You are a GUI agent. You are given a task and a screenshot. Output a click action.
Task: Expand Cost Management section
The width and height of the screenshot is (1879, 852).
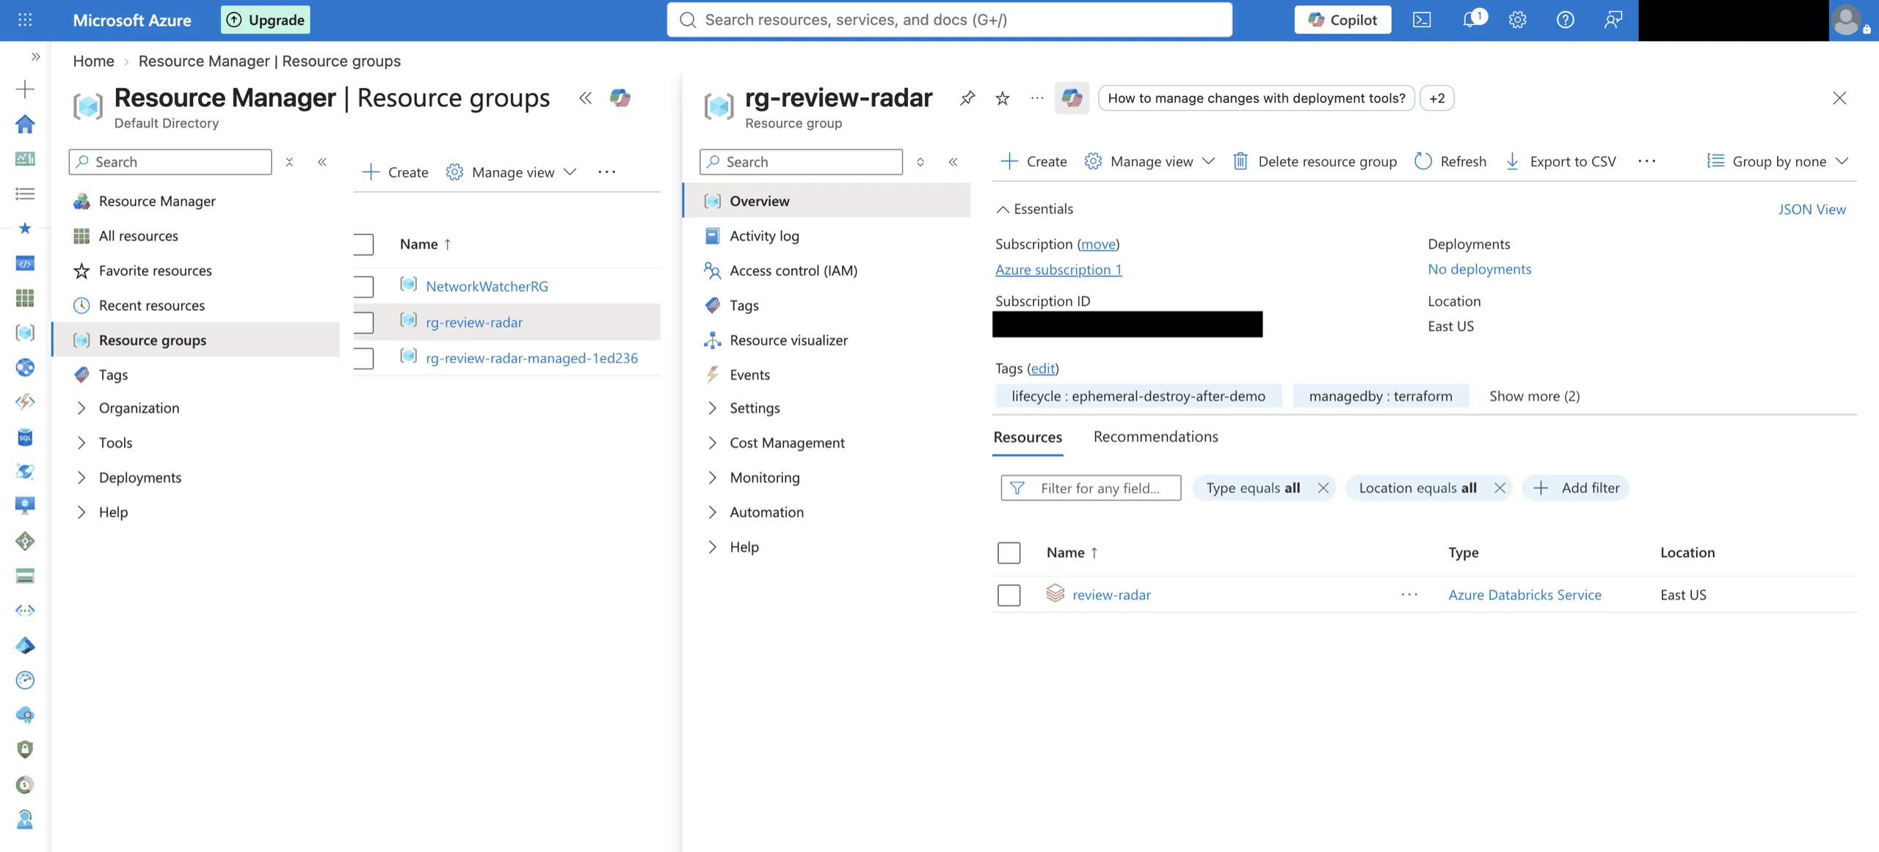(712, 442)
